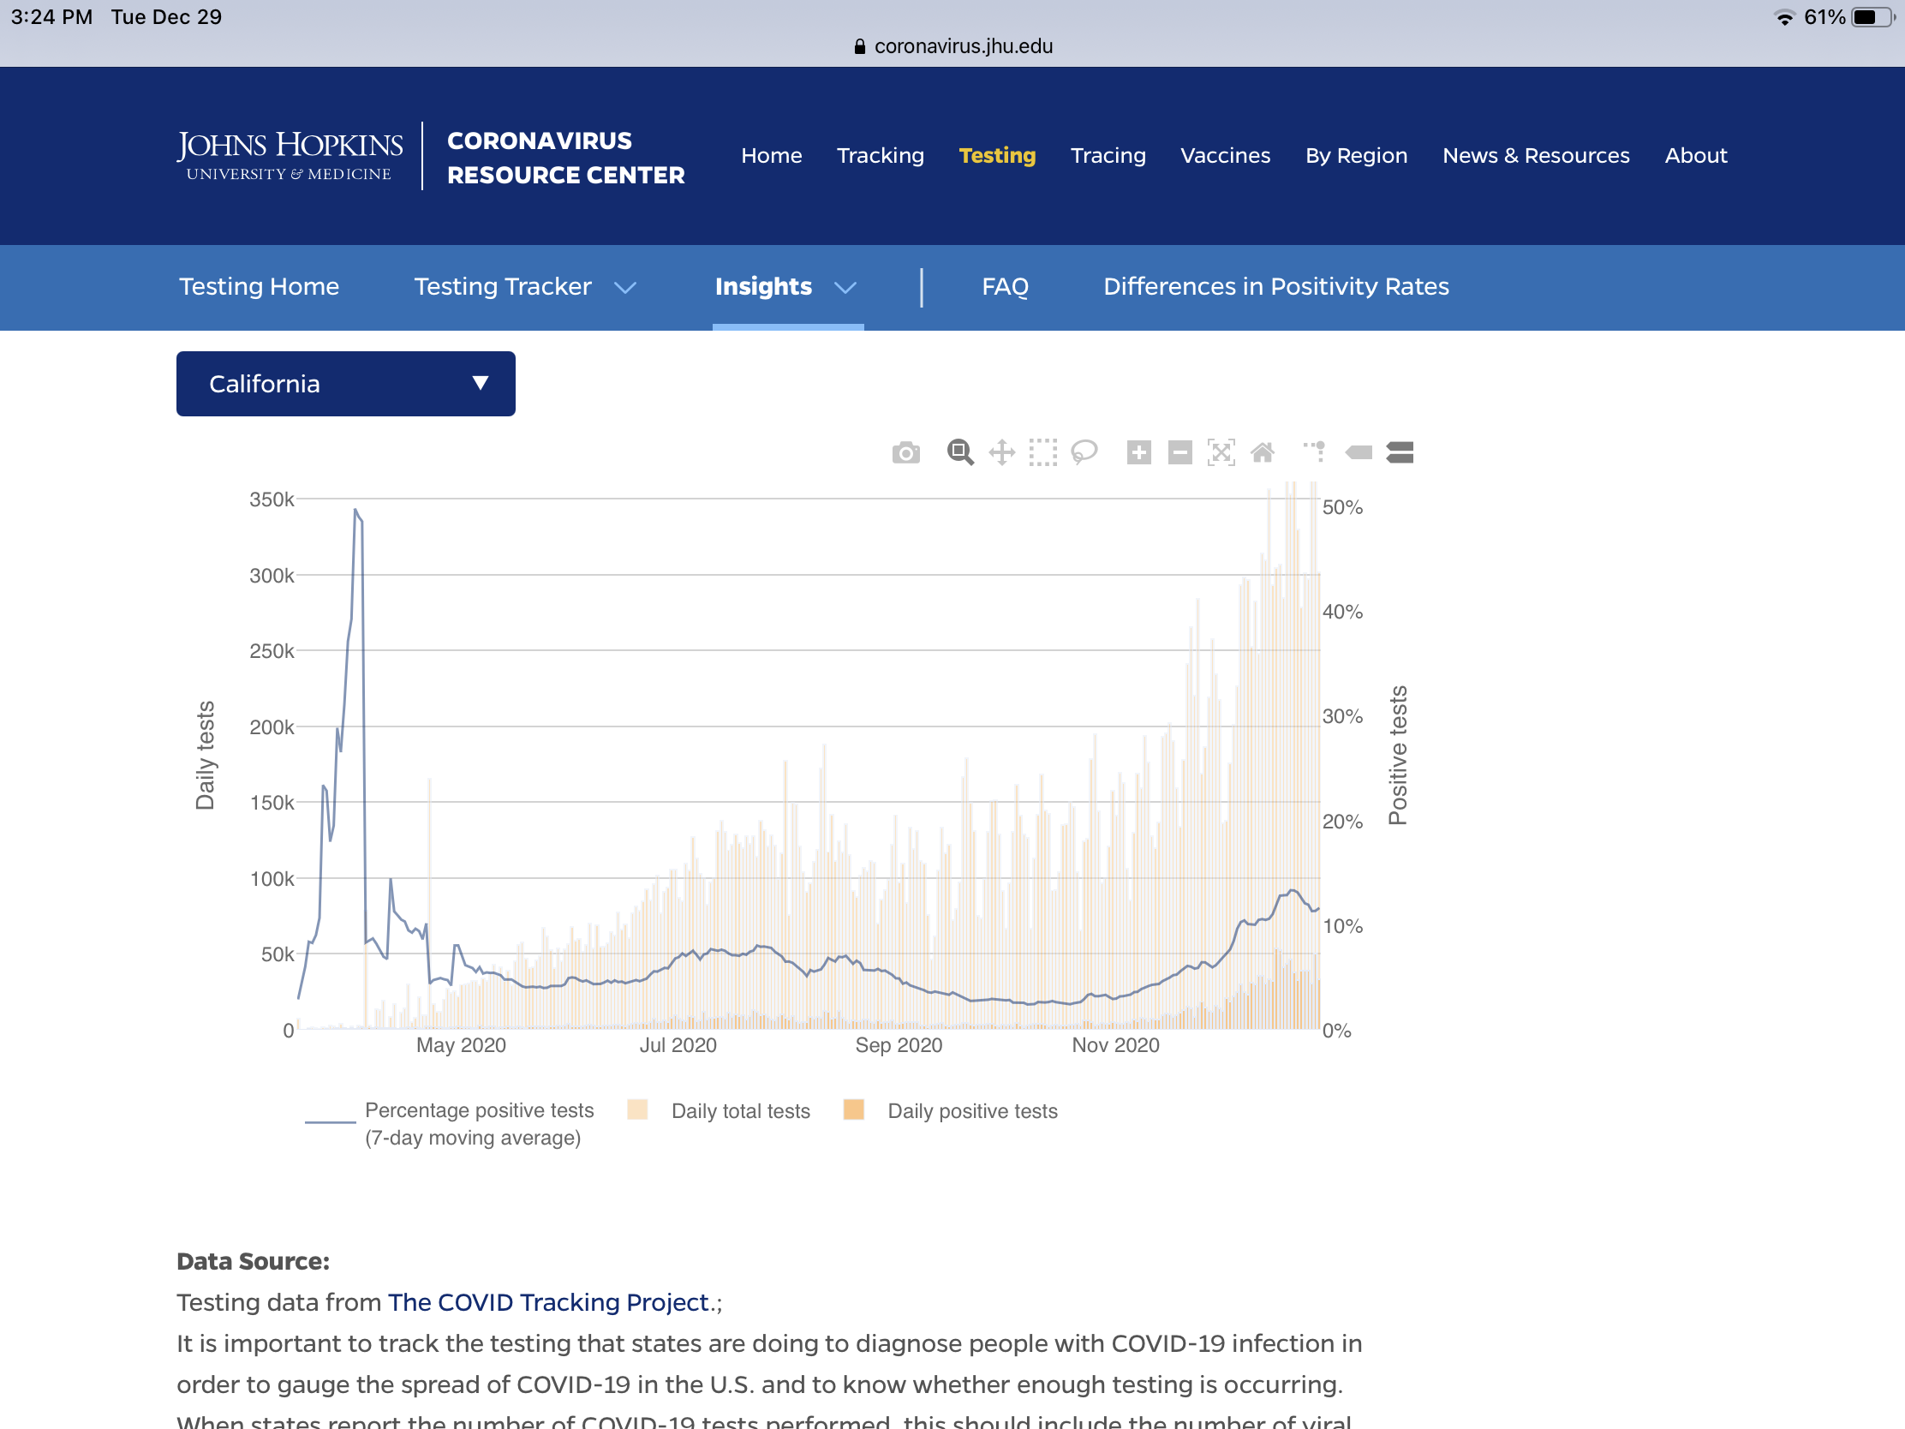Screen dimensions: 1905x1429
Task: Toggle spike lines in chart toolbar
Action: (1314, 452)
